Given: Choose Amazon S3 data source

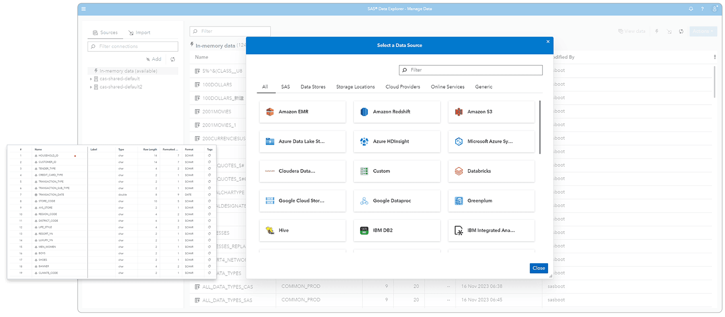Looking at the screenshot, I should 491,112.
